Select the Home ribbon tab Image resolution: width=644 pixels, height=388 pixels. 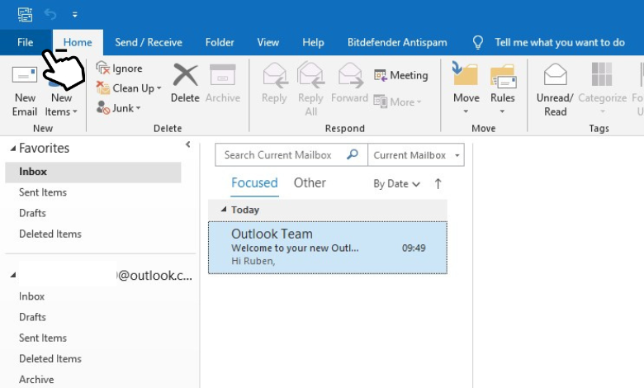coord(78,42)
